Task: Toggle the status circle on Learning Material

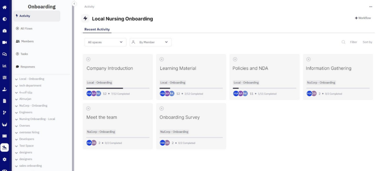Action: coord(161,59)
